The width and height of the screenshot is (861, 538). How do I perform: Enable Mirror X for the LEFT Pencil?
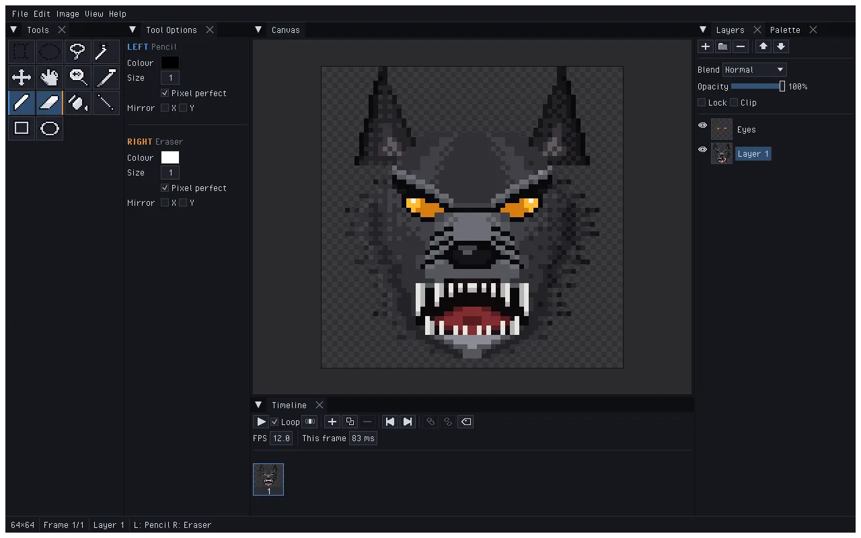coord(165,108)
